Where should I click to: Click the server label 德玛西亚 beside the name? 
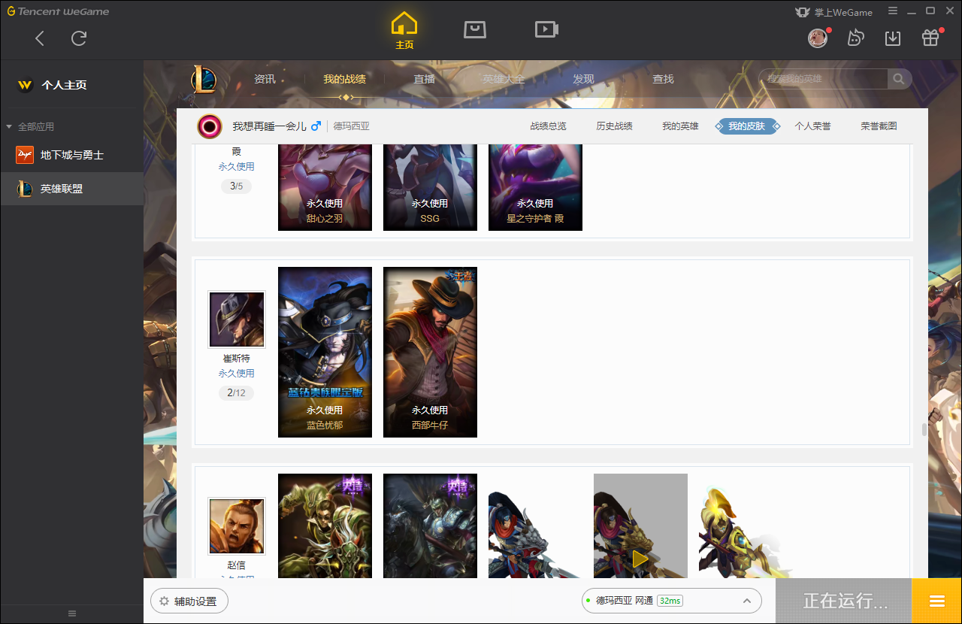pos(352,126)
